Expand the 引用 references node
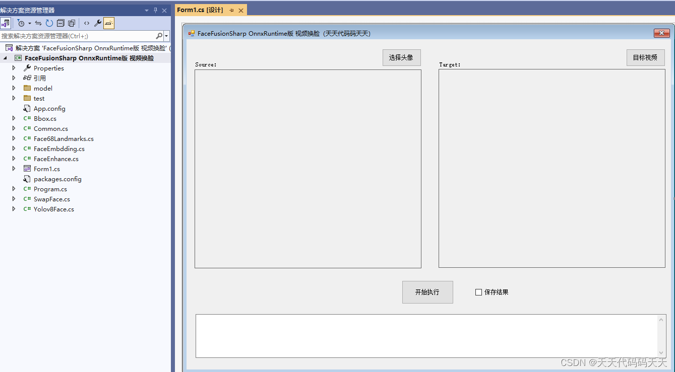 (14, 78)
